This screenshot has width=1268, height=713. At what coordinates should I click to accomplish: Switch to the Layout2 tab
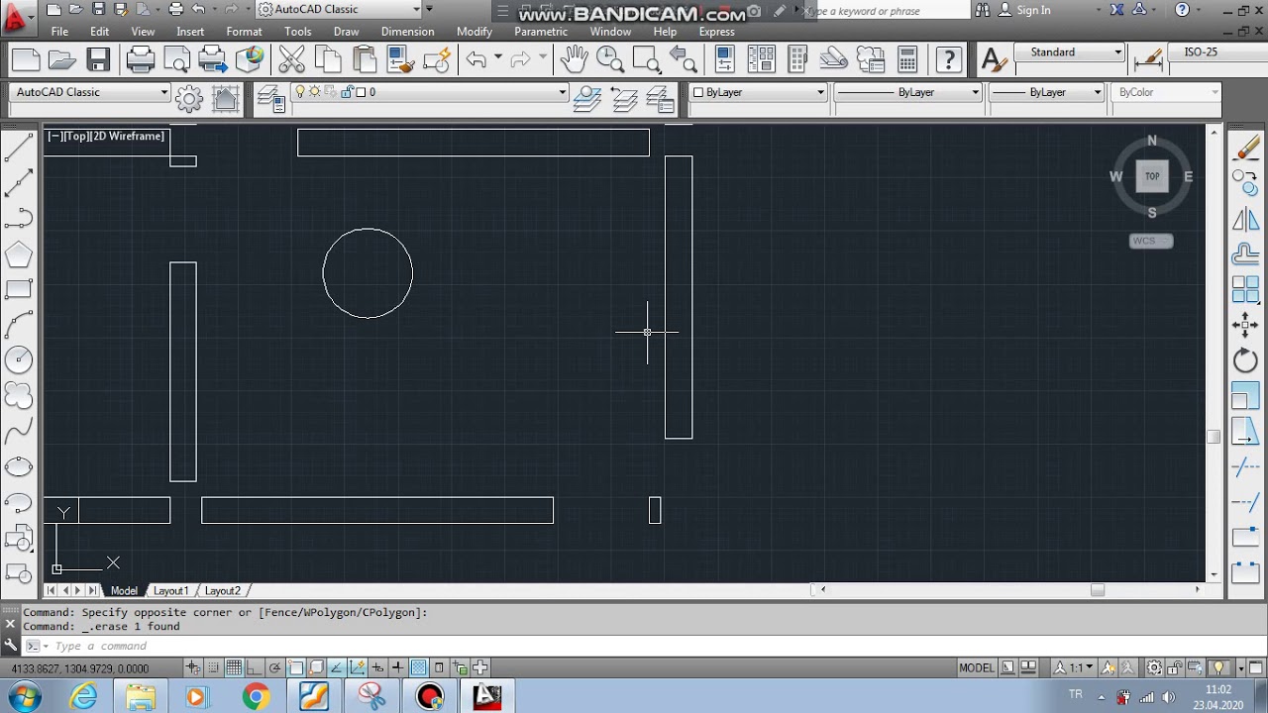[222, 590]
